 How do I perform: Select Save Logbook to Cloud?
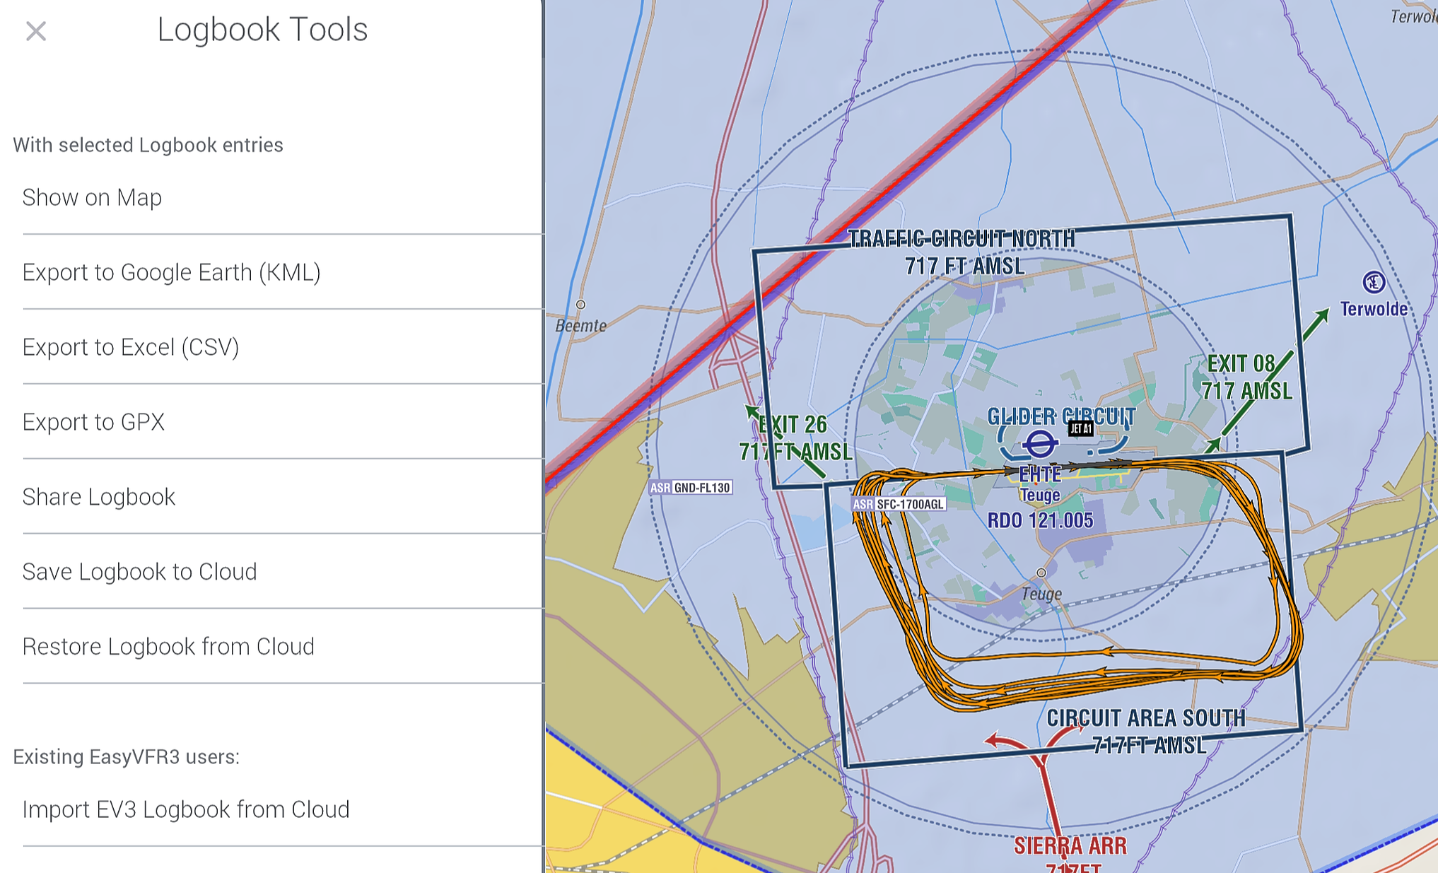[283, 572]
